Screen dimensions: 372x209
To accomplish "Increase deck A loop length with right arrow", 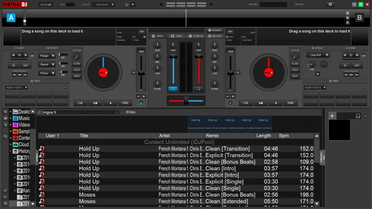I will tap(26, 55).
